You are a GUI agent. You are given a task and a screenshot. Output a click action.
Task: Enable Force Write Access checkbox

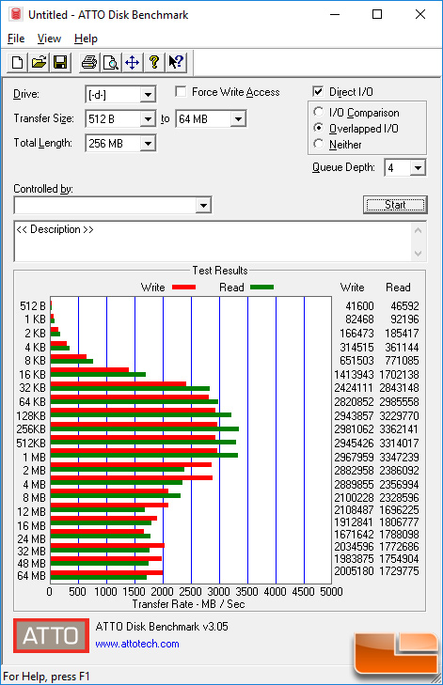click(x=180, y=92)
